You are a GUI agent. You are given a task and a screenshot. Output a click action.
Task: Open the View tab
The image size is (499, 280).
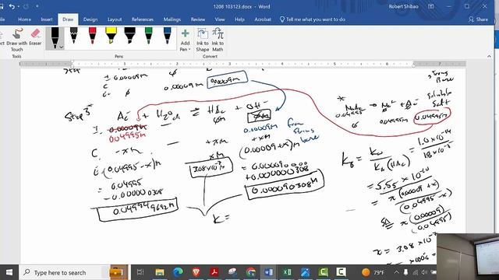click(x=220, y=19)
